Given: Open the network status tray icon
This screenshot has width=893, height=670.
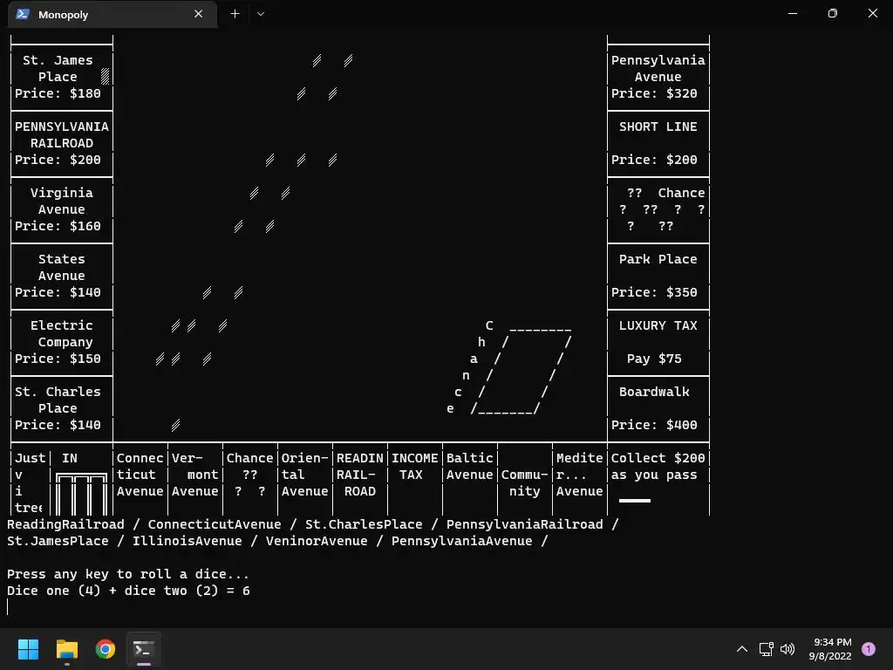Looking at the screenshot, I should point(766,649).
